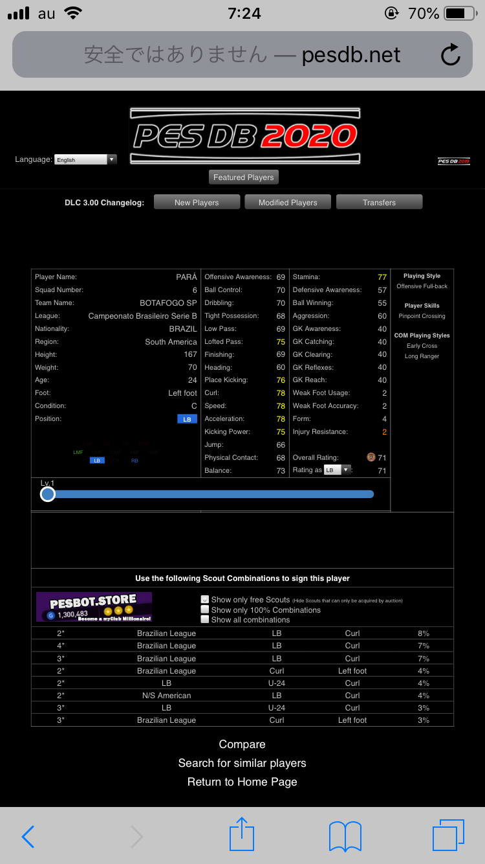Open the Modified Players changelog

click(288, 203)
